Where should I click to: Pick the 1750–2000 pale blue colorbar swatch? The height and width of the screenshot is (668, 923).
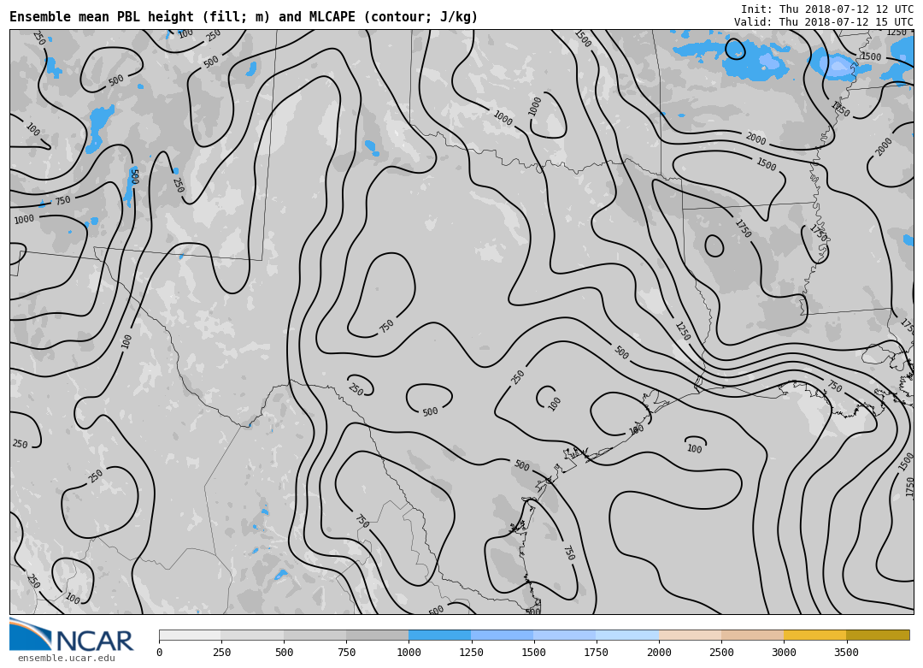[627, 635]
